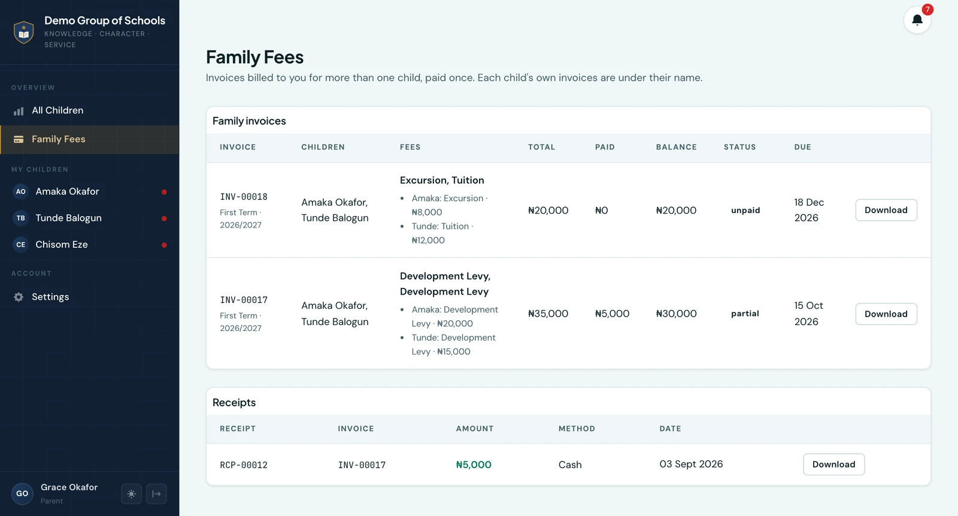Click the All Children chart icon
This screenshot has height=516, width=958.
[x=19, y=111]
